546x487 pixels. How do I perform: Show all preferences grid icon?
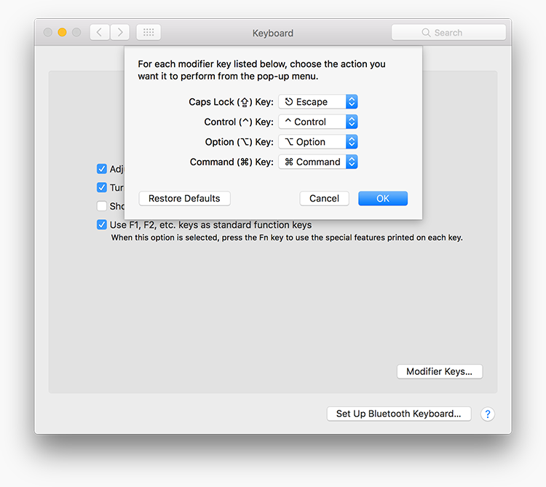point(149,33)
